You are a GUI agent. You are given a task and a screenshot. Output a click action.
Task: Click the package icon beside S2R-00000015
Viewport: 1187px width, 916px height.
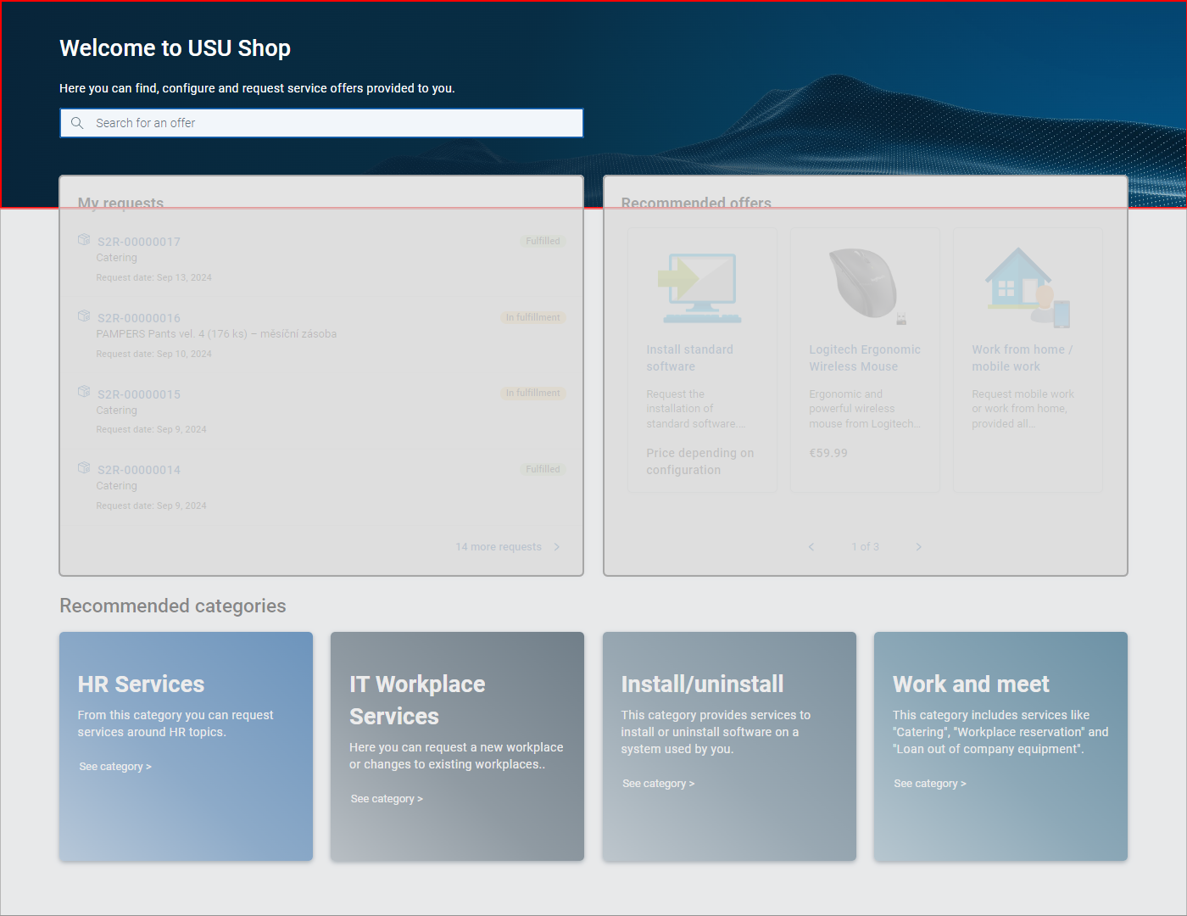point(84,392)
